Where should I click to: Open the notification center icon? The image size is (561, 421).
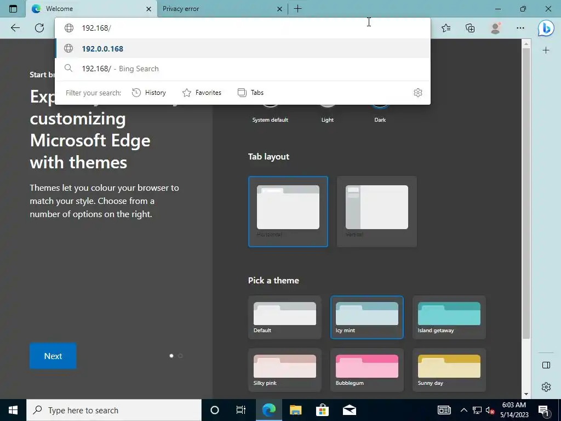click(544, 410)
